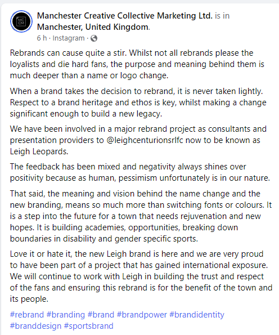Click the paragraph mentioning Leigh Leopards
279x335 pixels.
[138, 140]
